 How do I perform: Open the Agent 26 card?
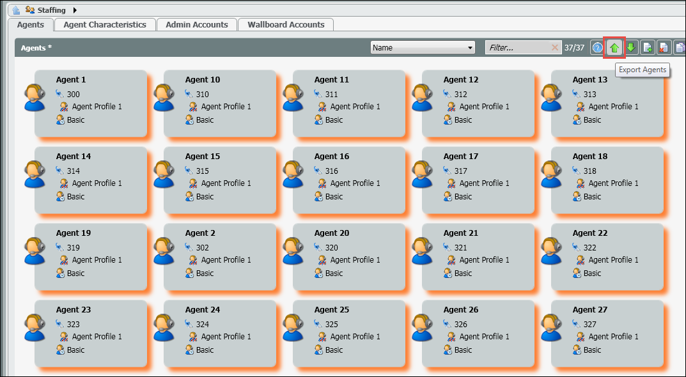478,329
